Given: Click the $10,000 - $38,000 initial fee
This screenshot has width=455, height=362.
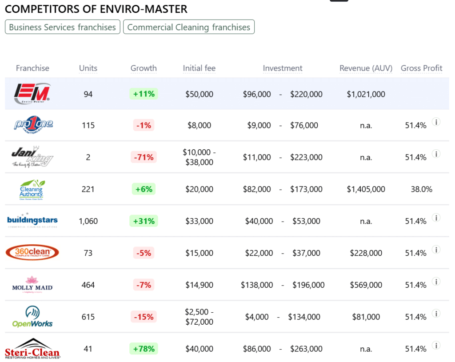Looking at the screenshot, I should coord(199,157).
